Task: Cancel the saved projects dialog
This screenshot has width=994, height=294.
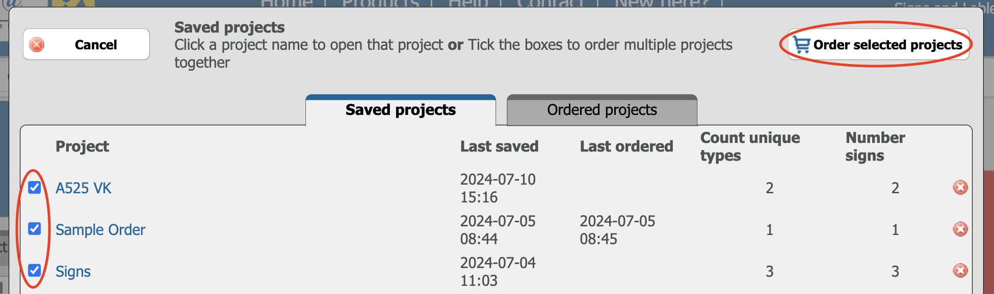Action: [x=86, y=44]
